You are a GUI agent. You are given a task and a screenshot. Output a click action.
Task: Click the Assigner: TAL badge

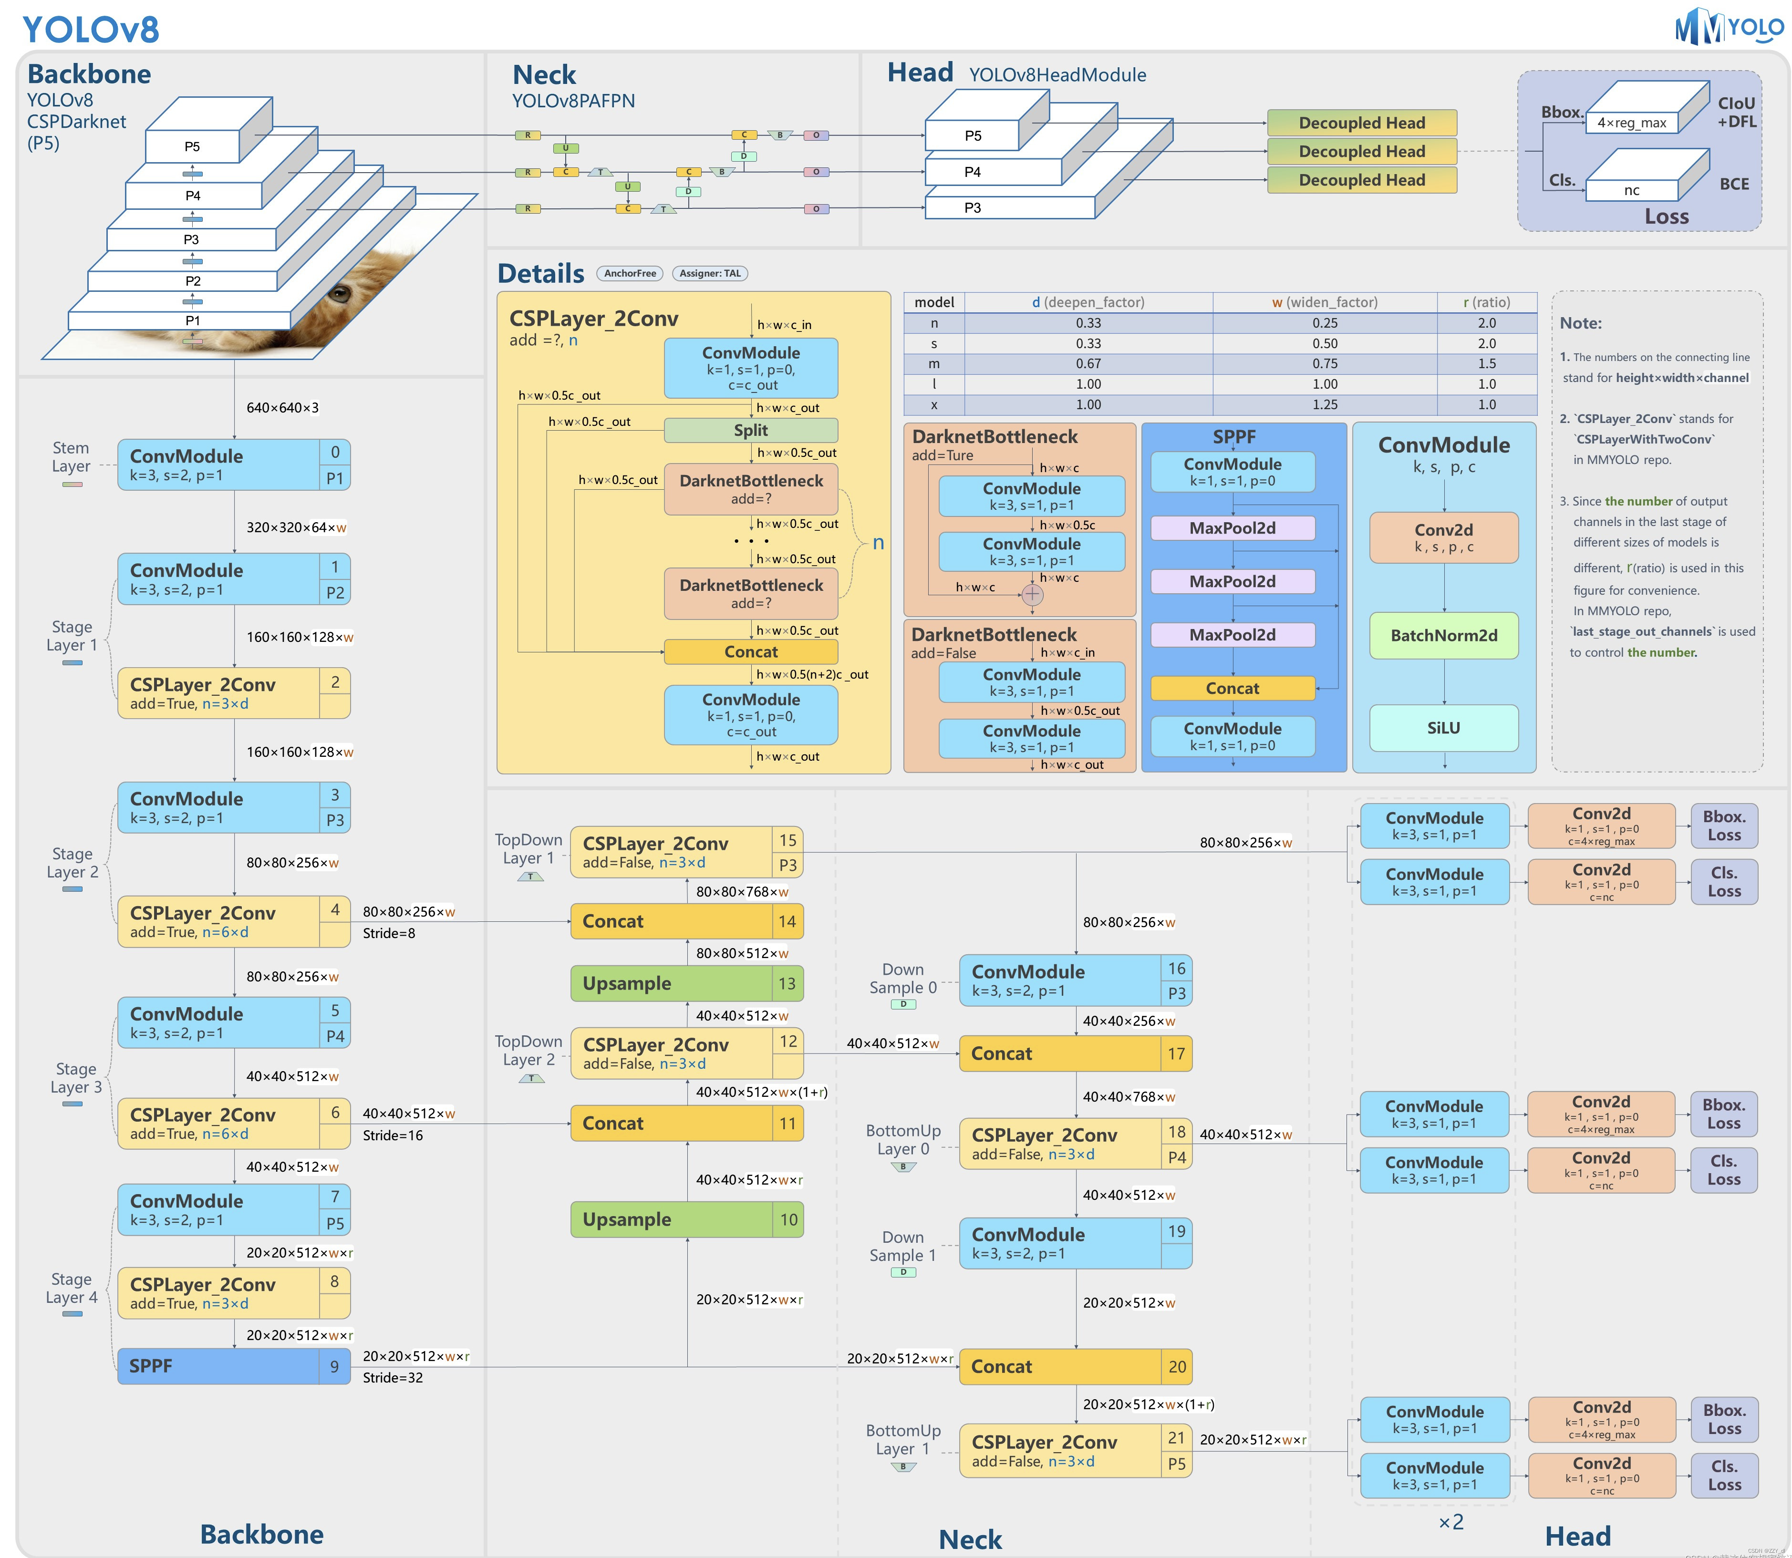pos(709,273)
